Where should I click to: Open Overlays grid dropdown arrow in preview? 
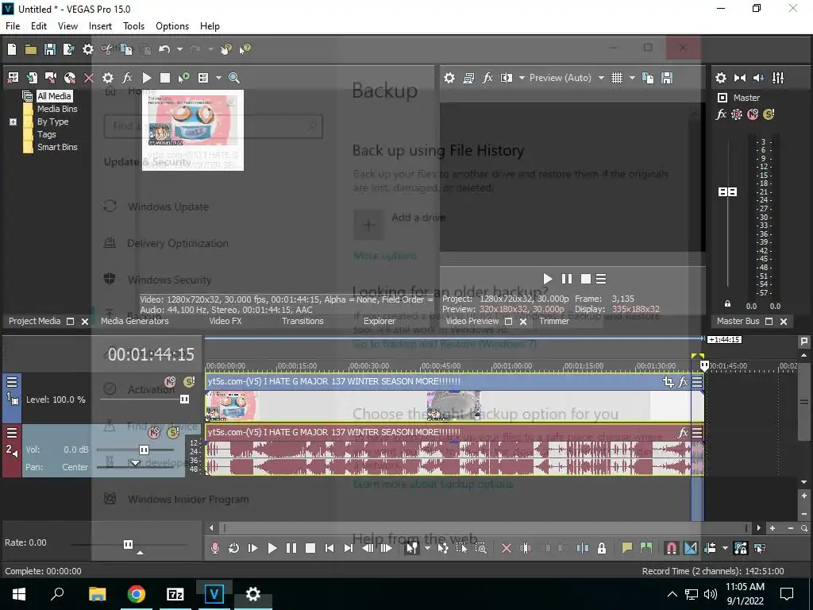point(632,78)
